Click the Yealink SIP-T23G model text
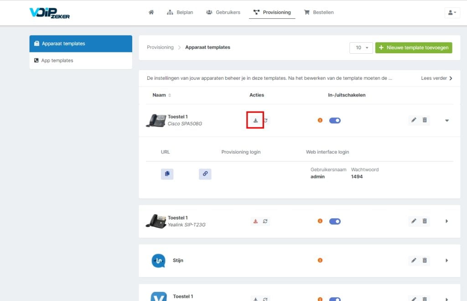This screenshot has width=467, height=301. (187, 225)
